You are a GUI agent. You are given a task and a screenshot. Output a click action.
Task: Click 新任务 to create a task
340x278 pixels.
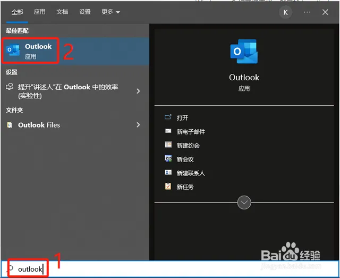[185, 187]
